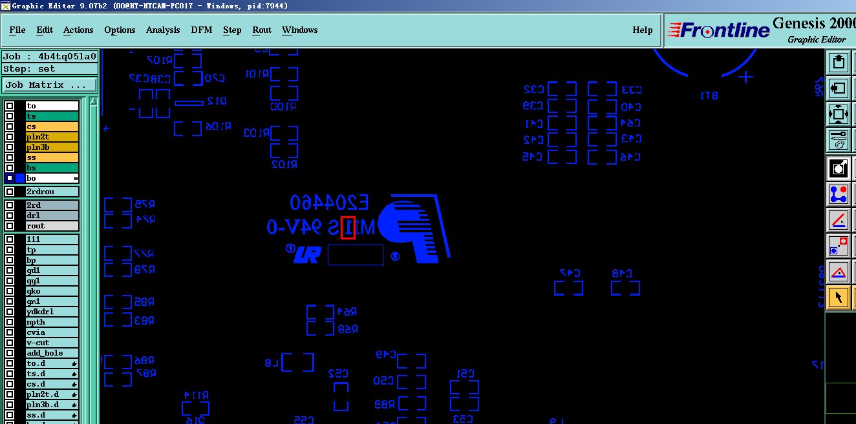856x424 pixels.
Task: Select the blue connected nodes tool
Action: tap(839, 194)
